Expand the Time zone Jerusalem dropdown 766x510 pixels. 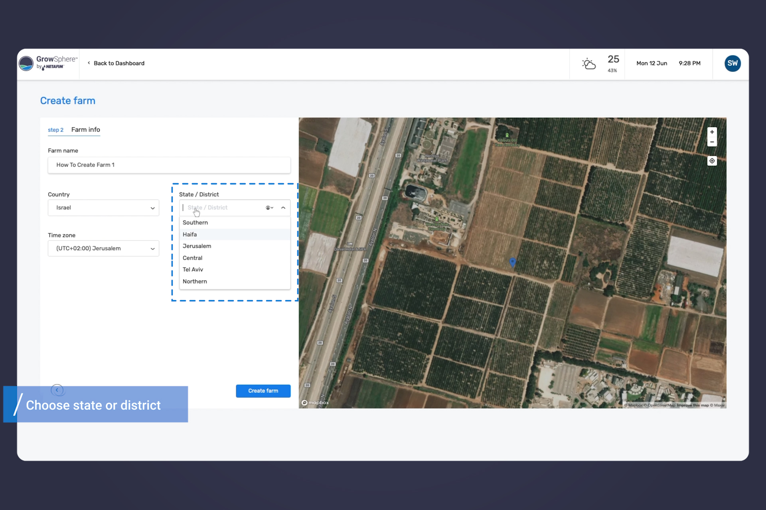tap(103, 249)
